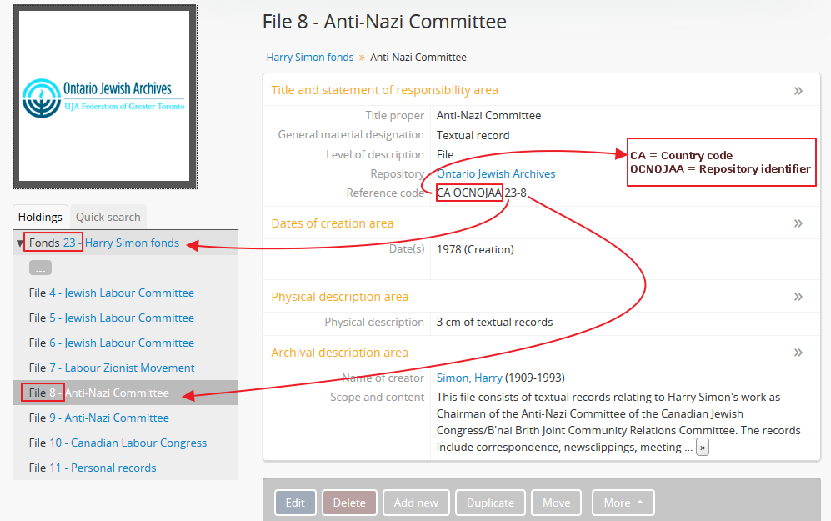Collapse the Harry Simon fonds tree arrow
This screenshot has width=831, height=521.
point(21,243)
